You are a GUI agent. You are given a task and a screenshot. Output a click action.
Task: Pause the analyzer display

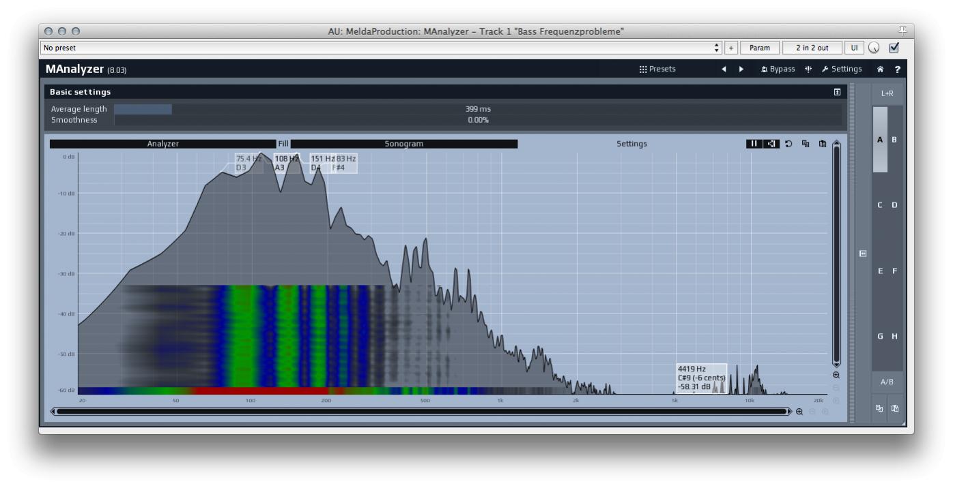[754, 144]
